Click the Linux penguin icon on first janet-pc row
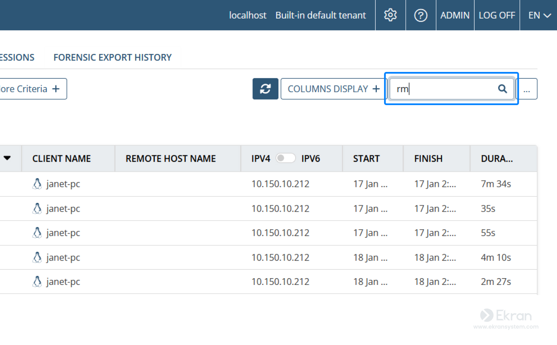Image resolution: width=557 pixels, height=345 pixels. (x=37, y=184)
